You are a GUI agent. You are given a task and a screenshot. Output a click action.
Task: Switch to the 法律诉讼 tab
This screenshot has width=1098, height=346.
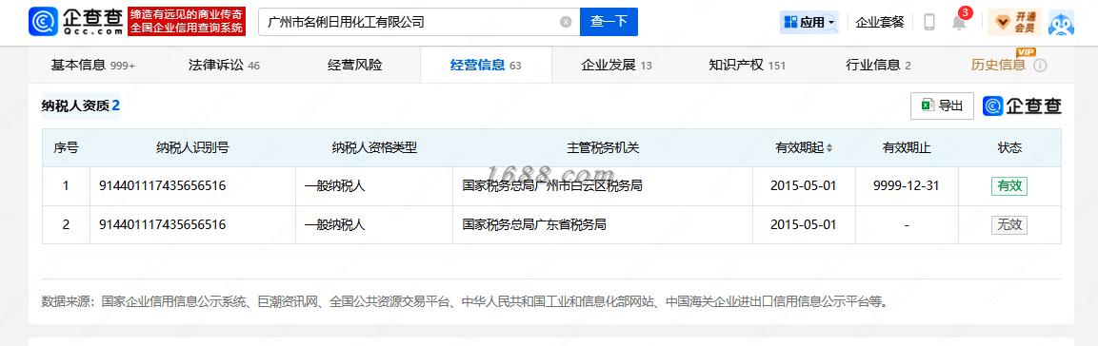coord(224,65)
